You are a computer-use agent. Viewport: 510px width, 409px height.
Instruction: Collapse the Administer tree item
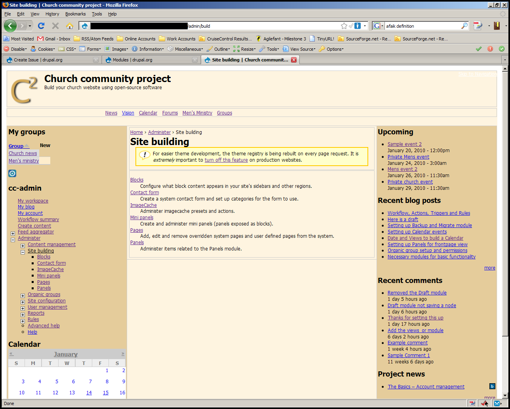[13, 239]
